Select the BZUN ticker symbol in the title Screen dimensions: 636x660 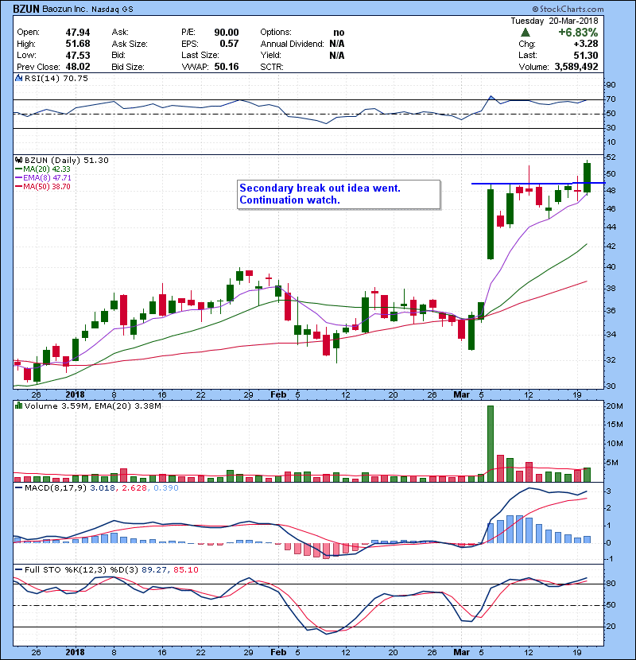[x=26, y=9]
